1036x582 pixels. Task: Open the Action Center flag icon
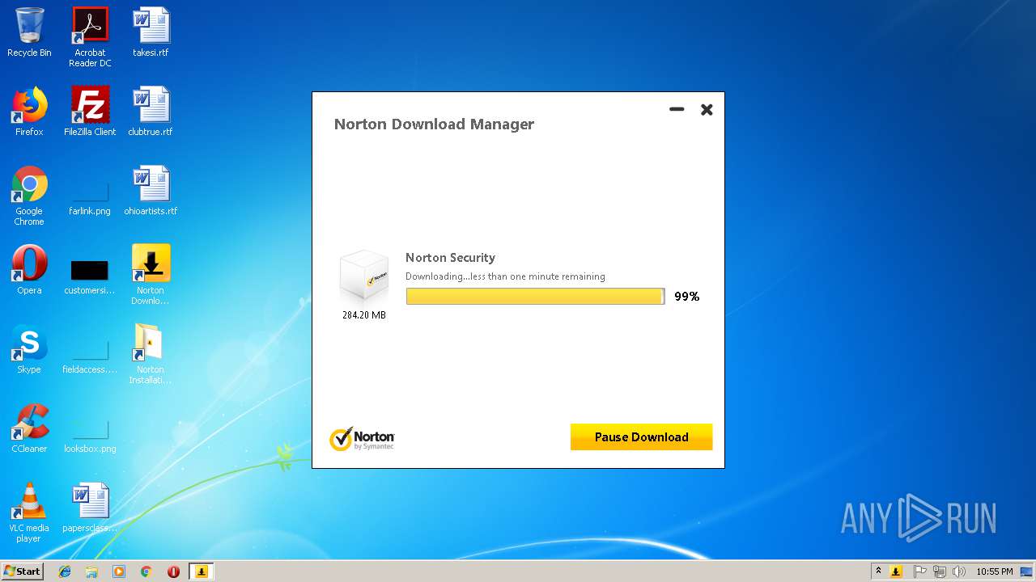[919, 571]
